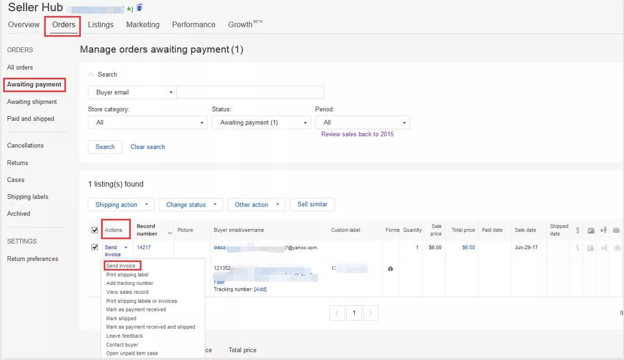624x360 pixels.
Task: Click the dollar icon in the table header
Action: (x=578, y=230)
